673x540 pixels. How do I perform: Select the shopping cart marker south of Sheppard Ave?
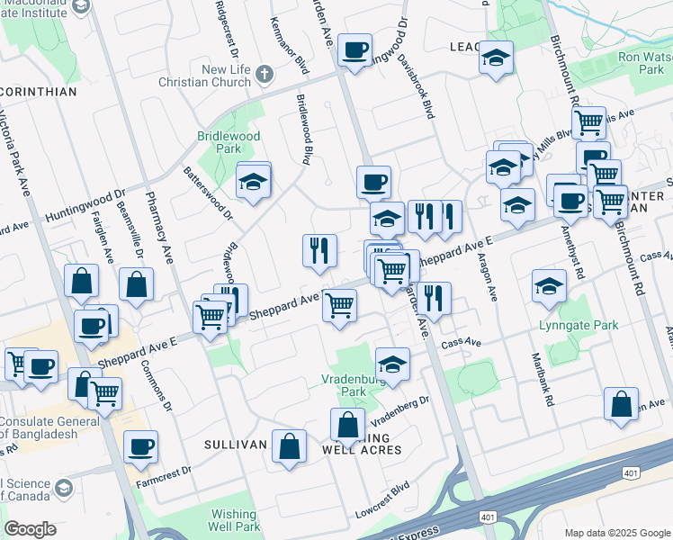pos(339,306)
